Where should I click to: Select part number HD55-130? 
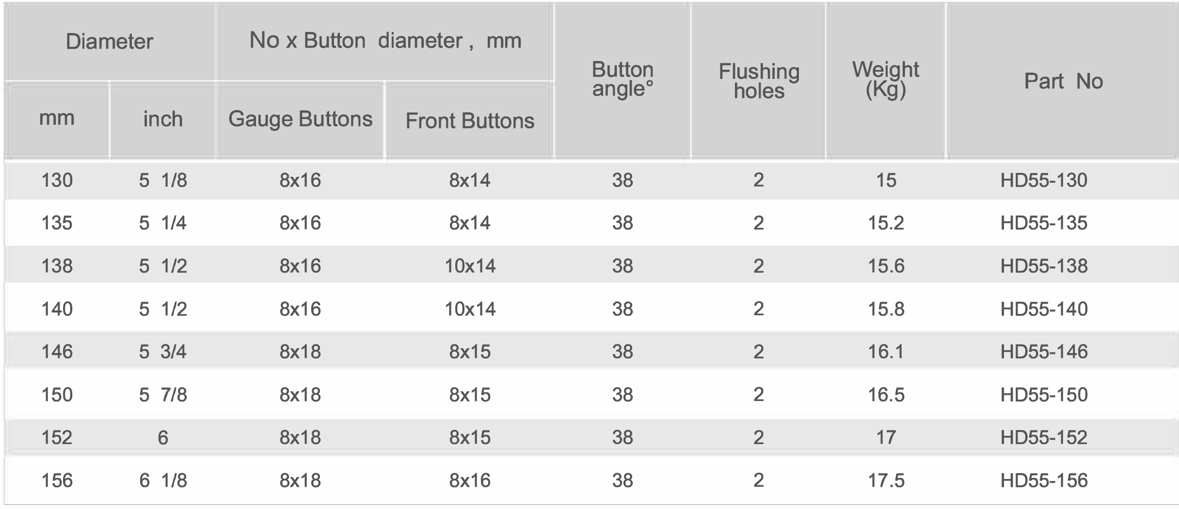point(1044,180)
